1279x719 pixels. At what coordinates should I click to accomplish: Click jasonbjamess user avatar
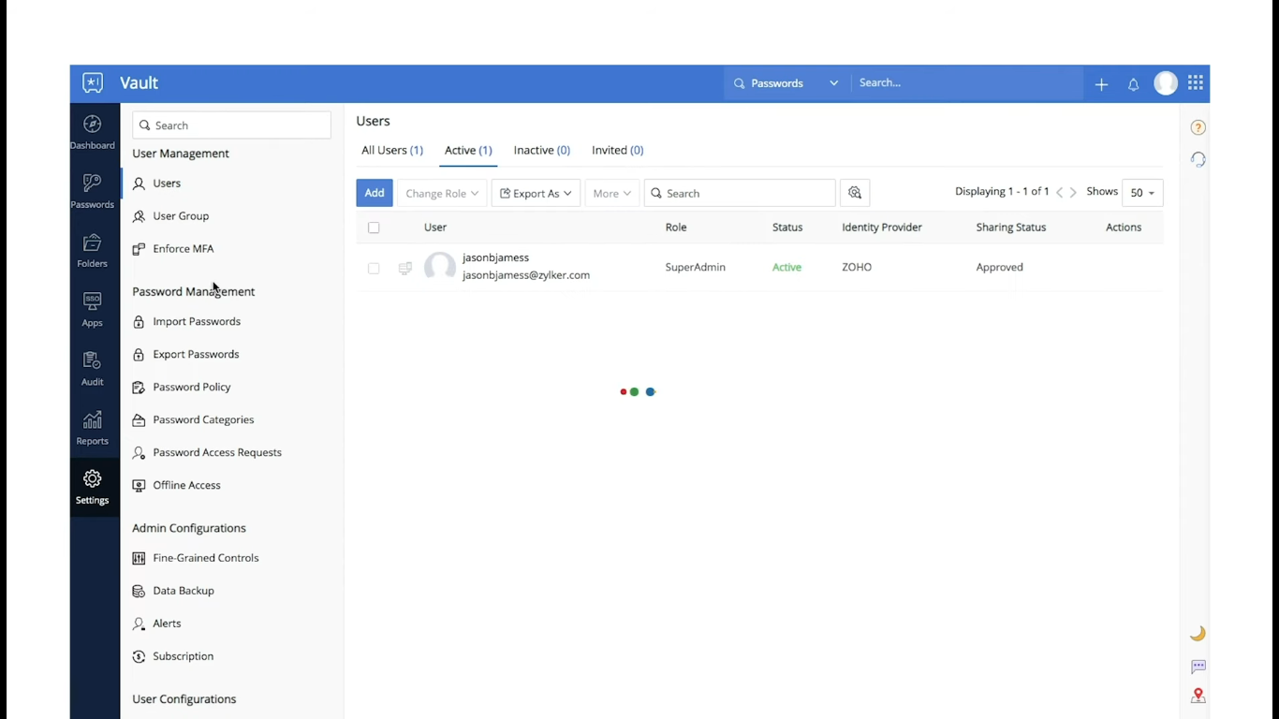(x=440, y=267)
